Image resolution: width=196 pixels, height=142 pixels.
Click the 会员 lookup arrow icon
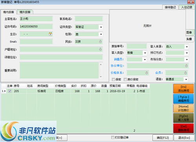point(185,73)
